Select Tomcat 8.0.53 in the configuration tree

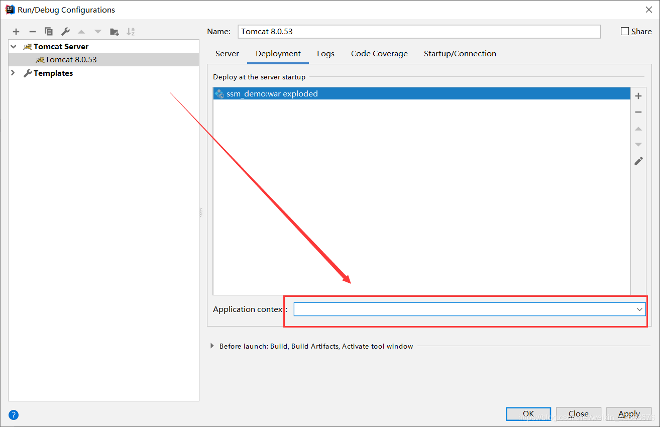tap(104, 60)
